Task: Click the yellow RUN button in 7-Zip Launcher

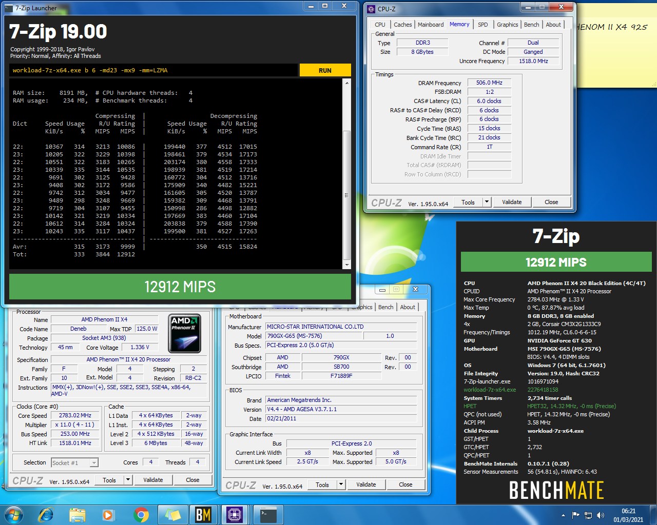Action: (325, 70)
